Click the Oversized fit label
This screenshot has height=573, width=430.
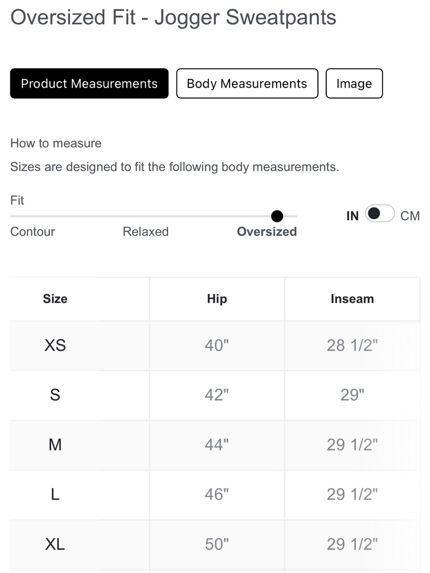click(267, 232)
